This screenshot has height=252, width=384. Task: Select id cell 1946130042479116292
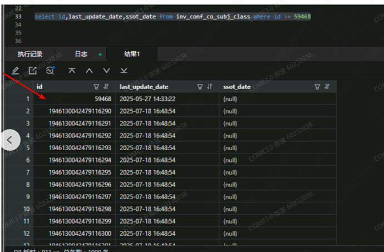(74, 136)
